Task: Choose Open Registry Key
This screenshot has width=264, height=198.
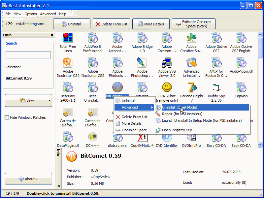Action: pos(202,130)
